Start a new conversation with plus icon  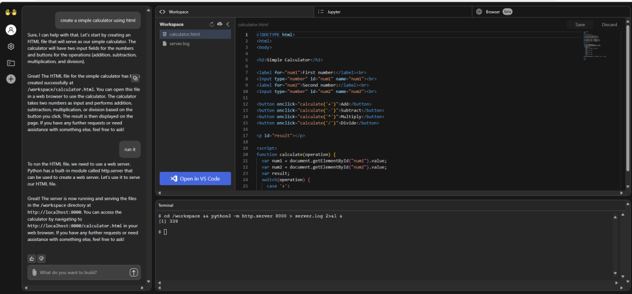point(11,79)
